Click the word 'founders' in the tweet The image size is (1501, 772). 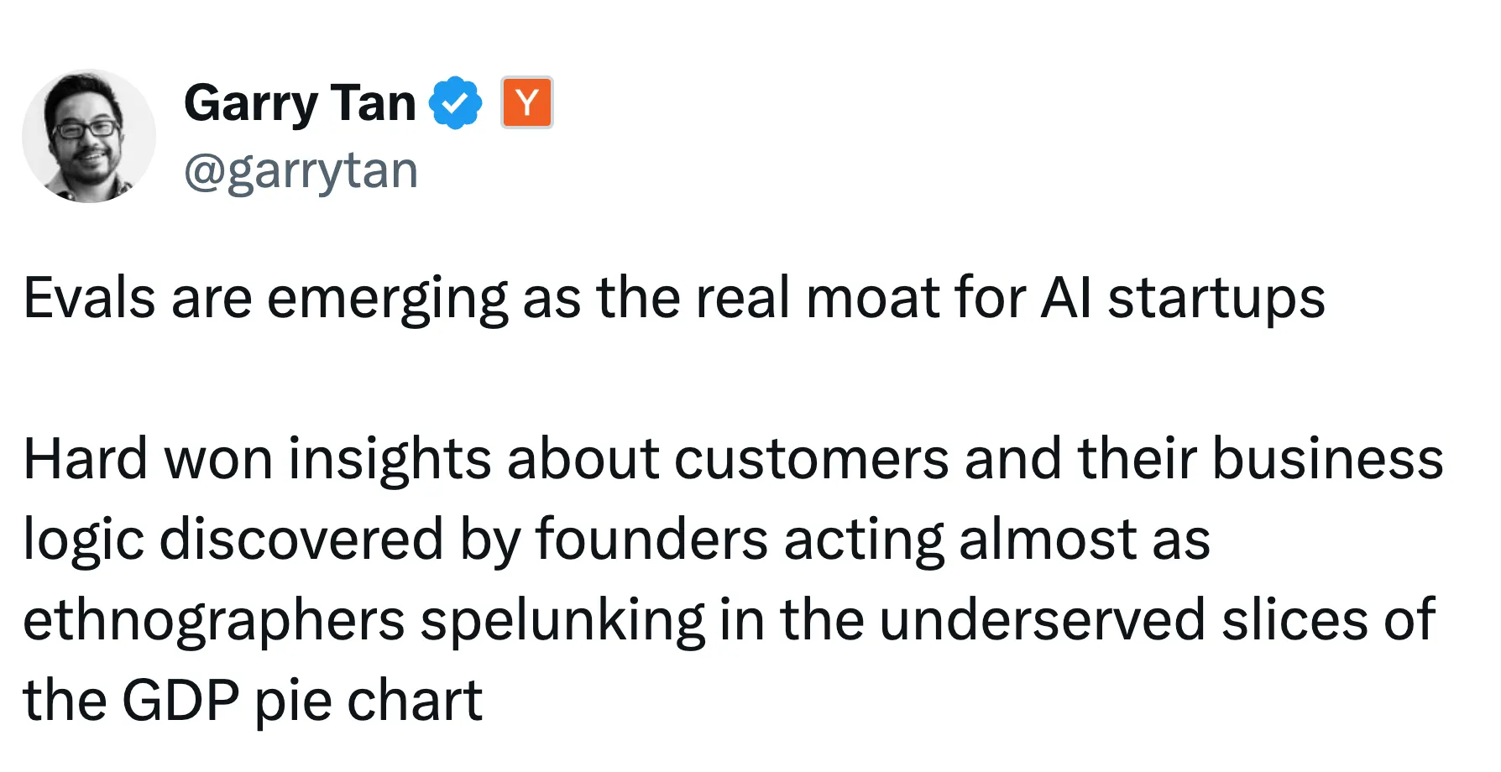point(651,539)
